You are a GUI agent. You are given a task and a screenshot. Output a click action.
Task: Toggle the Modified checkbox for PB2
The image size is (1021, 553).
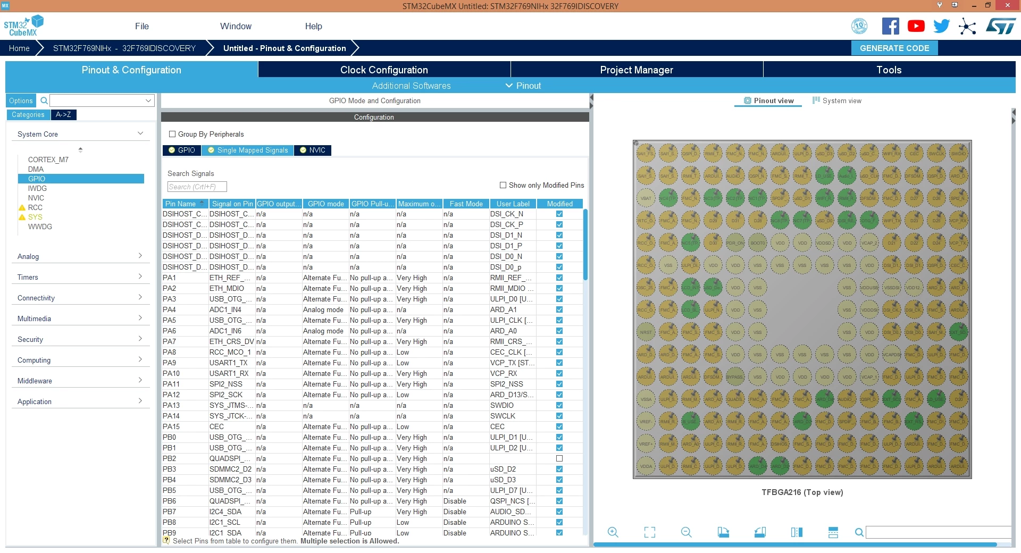tap(559, 458)
